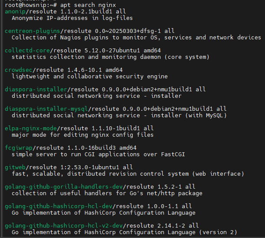Click the '(version 2)' description text
This screenshot has height=238, width=265.
pyautogui.click(x=218, y=232)
